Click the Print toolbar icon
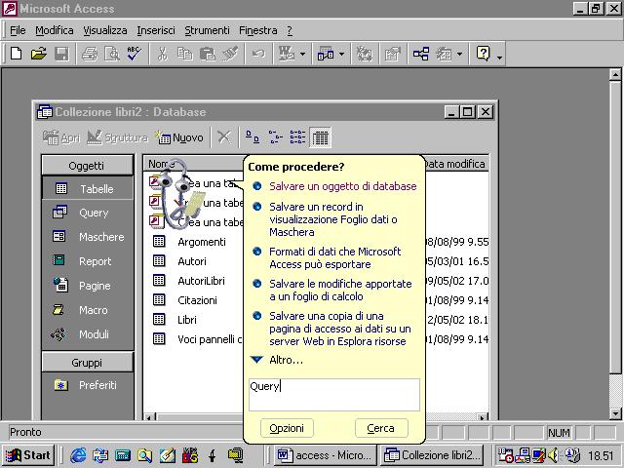This screenshot has width=624, height=468. pyautogui.click(x=90, y=54)
